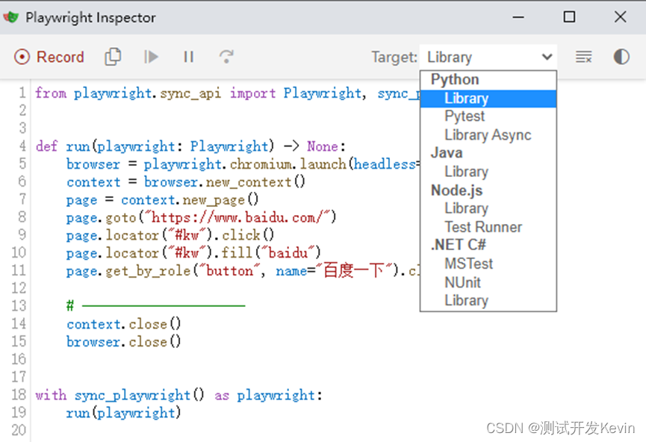Open the Target language dropdown

click(488, 57)
